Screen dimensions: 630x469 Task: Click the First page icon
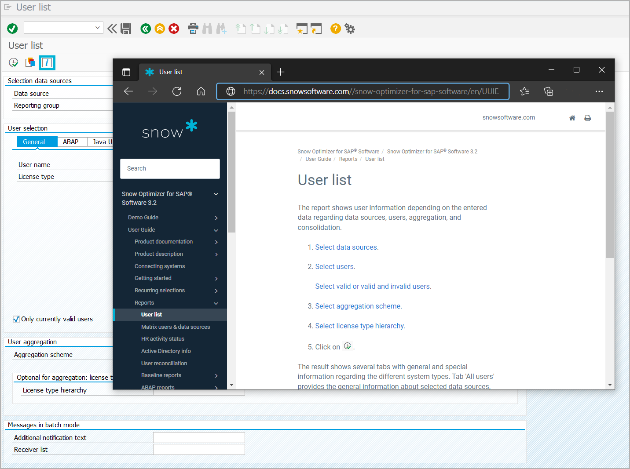point(241,29)
